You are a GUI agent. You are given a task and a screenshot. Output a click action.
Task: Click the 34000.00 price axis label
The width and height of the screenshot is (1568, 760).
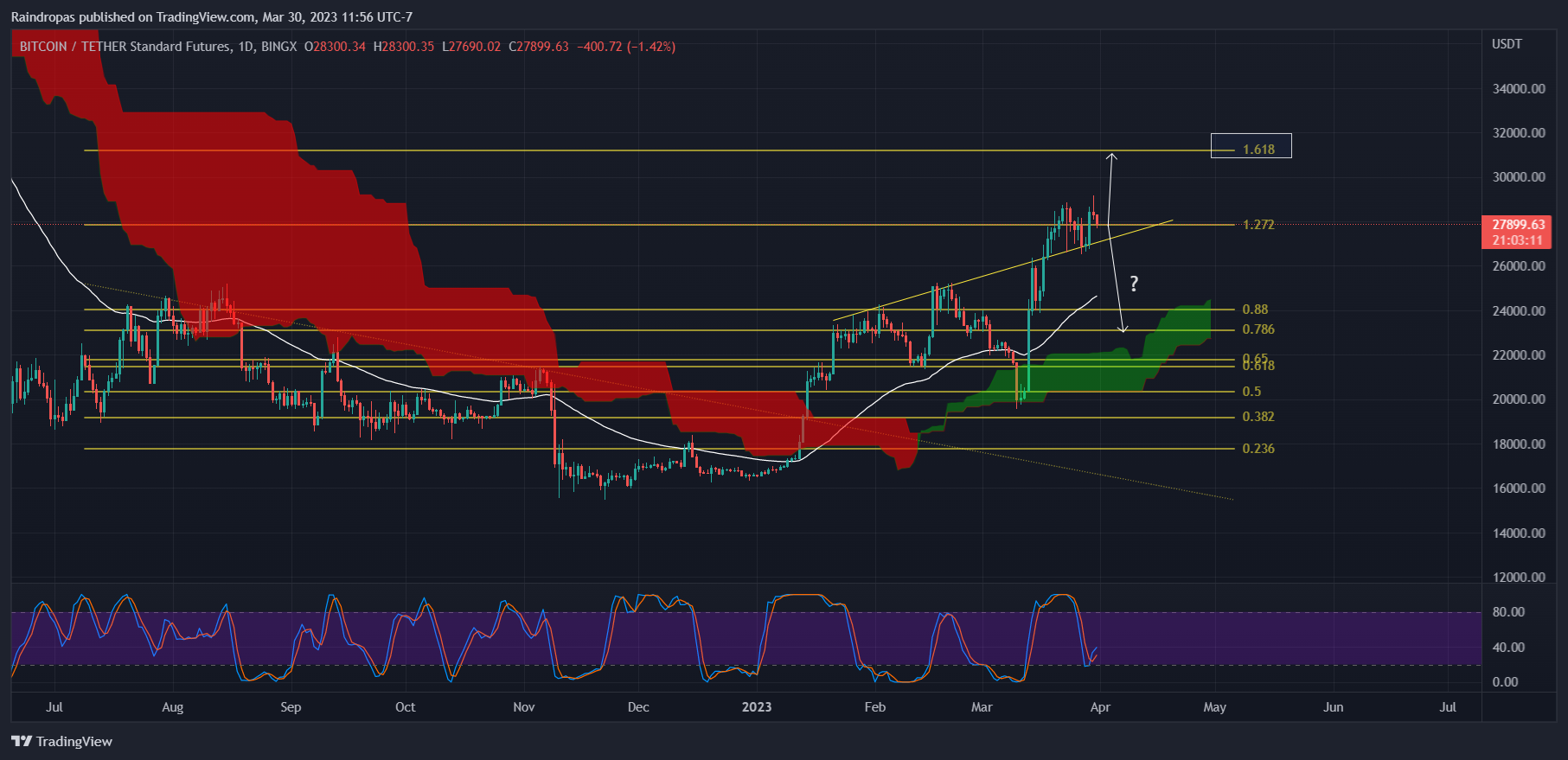pyautogui.click(x=1519, y=89)
